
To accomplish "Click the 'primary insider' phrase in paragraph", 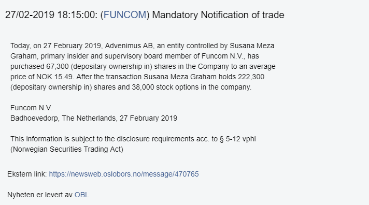I will [x=68, y=56].
